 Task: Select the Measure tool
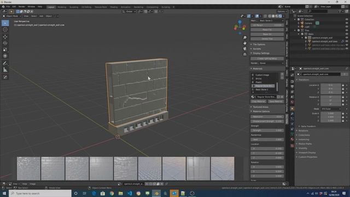5,70
